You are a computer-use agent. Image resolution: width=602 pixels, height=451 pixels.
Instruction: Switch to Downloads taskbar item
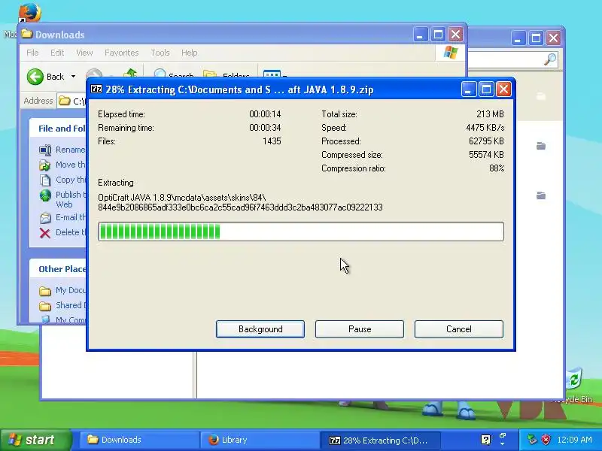pyautogui.click(x=139, y=440)
